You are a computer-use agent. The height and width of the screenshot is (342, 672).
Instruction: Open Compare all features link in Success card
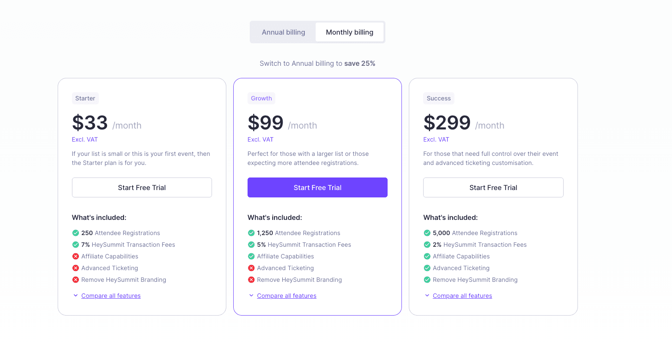click(x=462, y=296)
